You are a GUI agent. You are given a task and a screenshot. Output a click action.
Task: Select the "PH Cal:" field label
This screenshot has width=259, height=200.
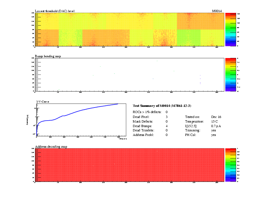point(190,135)
